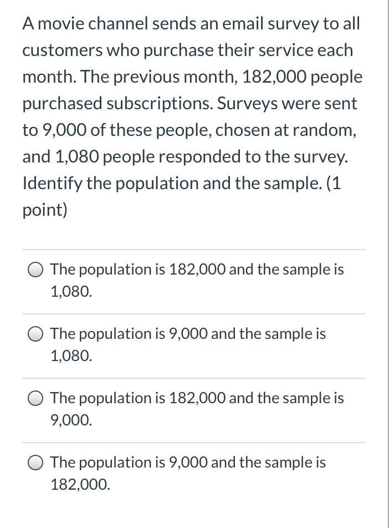This screenshot has height=528, width=389.
Task: Pick radio for population 182,000, sample 9,000
Action: click(x=35, y=399)
